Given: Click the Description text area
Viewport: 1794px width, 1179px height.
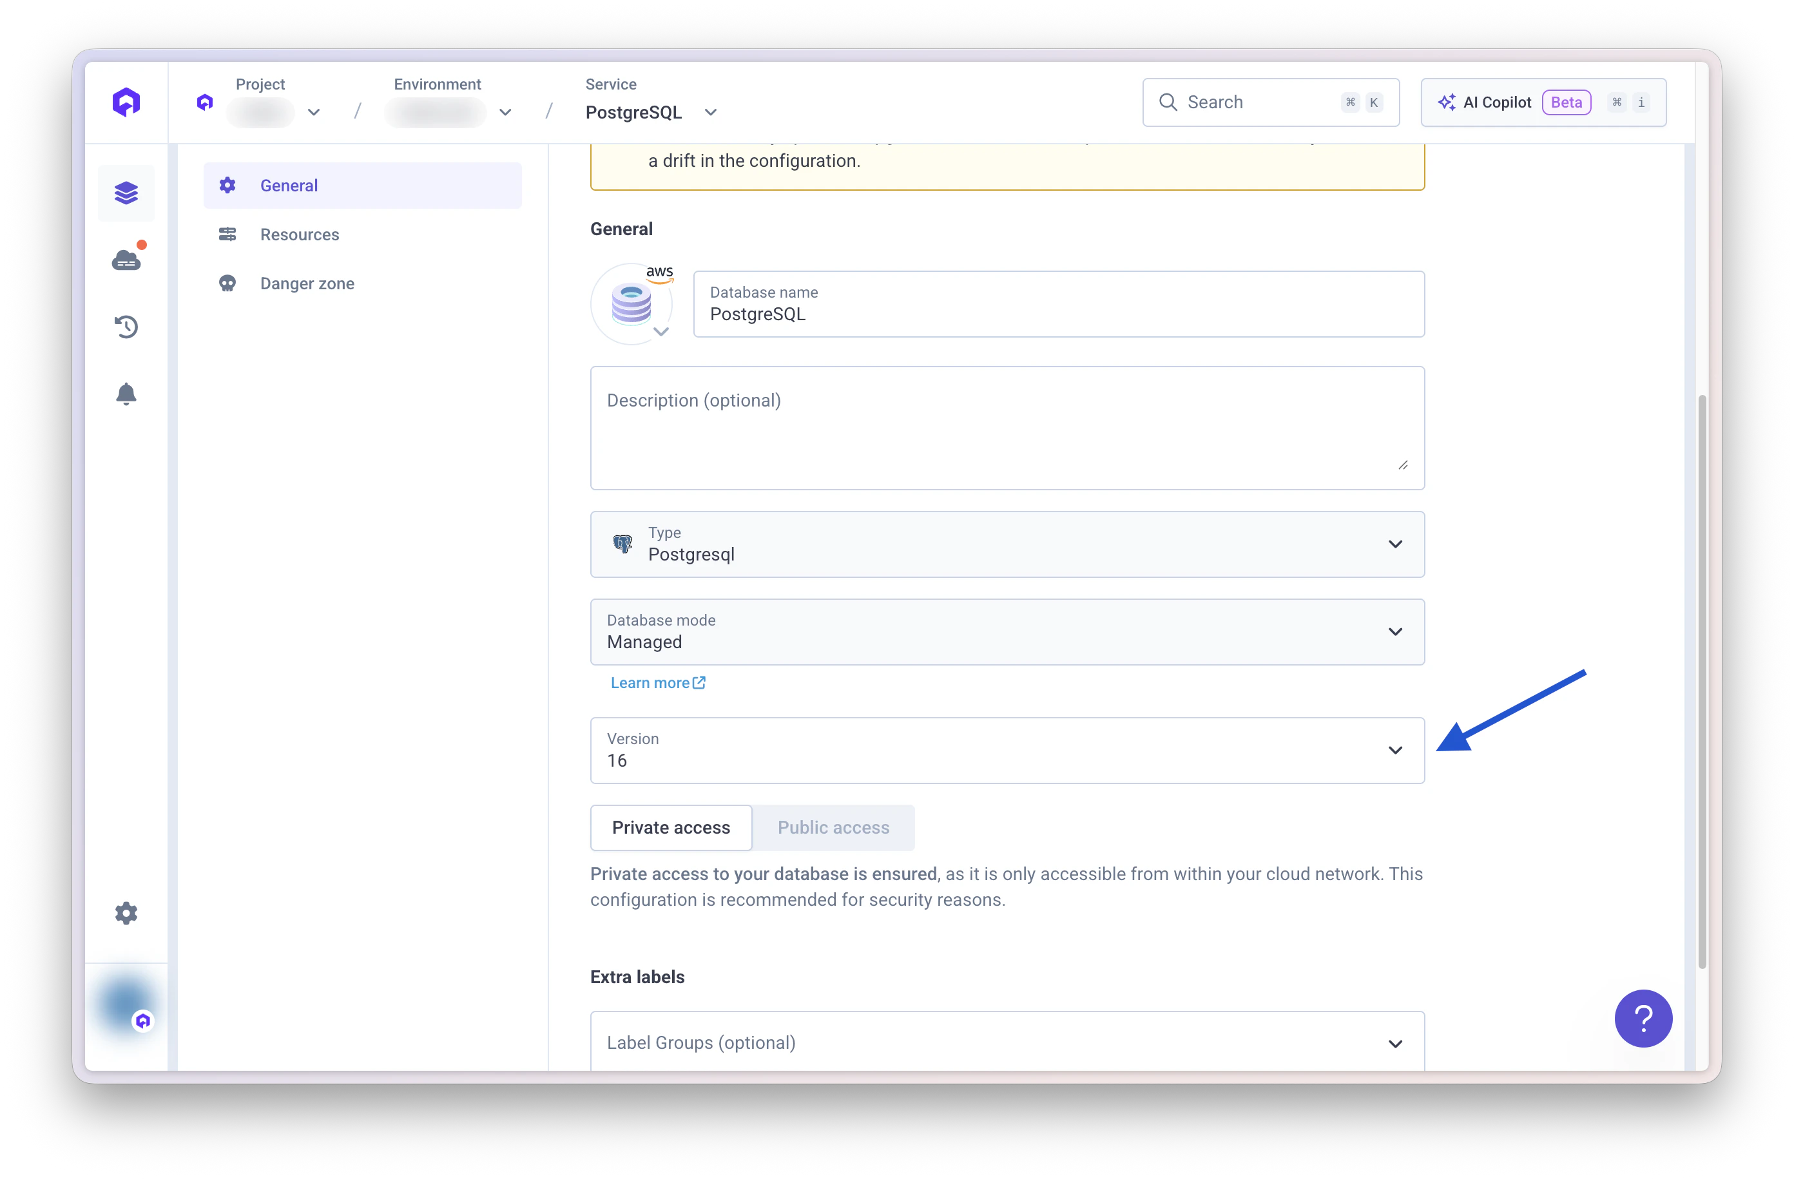Looking at the screenshot, I should [x=1007, y=427].
